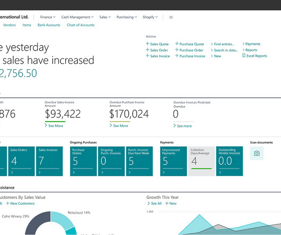Screen dimensions: 281x235
Task: See More under Overdue Sales Invoice Amount
Action: point(54,125)
